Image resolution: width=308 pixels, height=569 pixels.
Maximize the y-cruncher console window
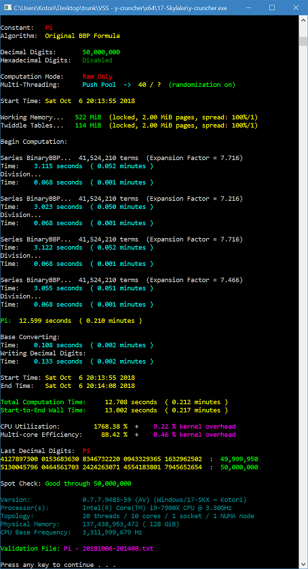tap(271, 7)
